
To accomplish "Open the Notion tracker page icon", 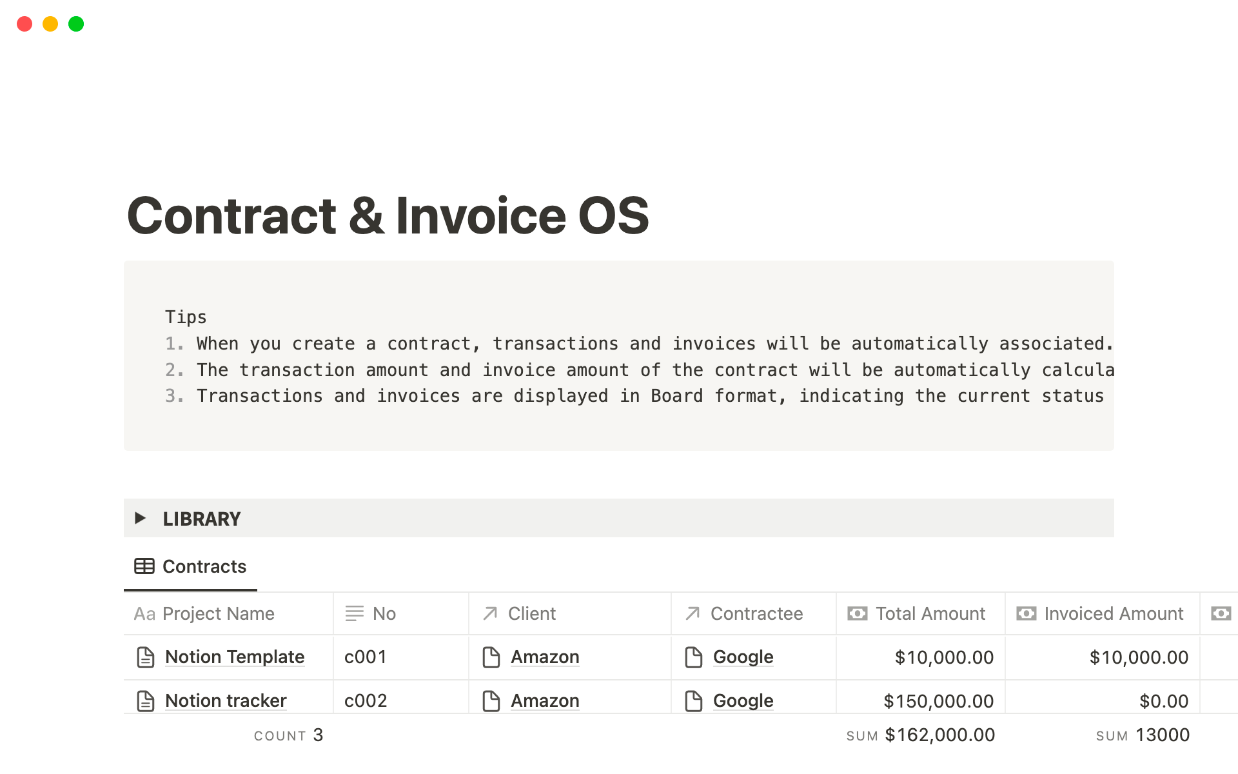I will (x=146, y=700).
